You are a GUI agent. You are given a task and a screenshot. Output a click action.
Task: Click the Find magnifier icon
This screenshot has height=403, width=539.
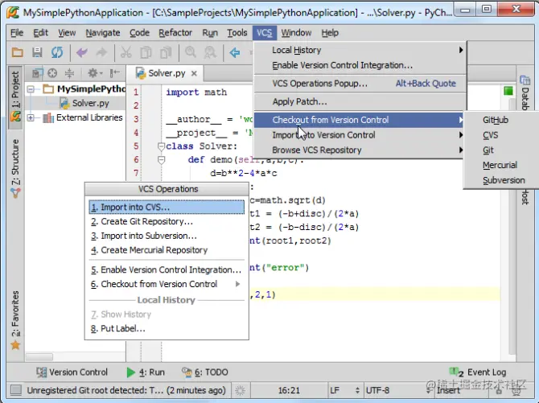tap(191, 52)
